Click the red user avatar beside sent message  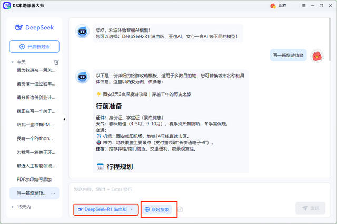point(317,56)
